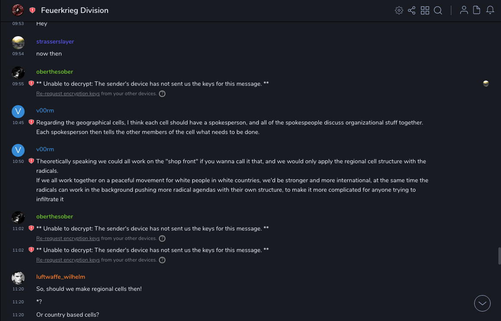Open the room settings gear icon
This screenshot has width=501, height=321.
coord(399,10)
